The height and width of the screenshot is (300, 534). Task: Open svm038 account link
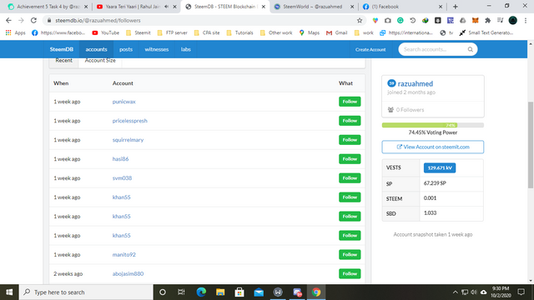(x=122, y=177)
